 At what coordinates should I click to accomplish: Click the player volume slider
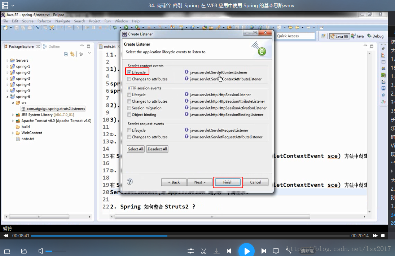click(56, 251)
